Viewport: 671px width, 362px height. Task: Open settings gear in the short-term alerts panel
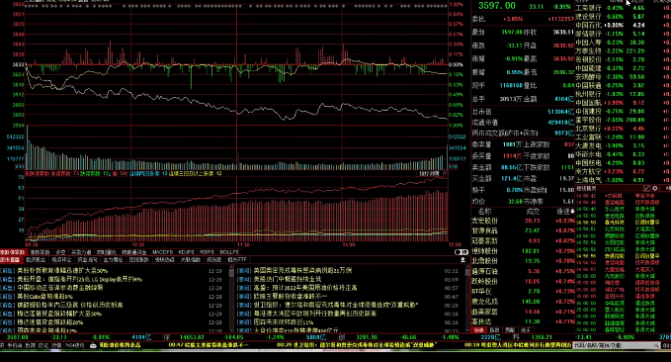pos(655,188)
